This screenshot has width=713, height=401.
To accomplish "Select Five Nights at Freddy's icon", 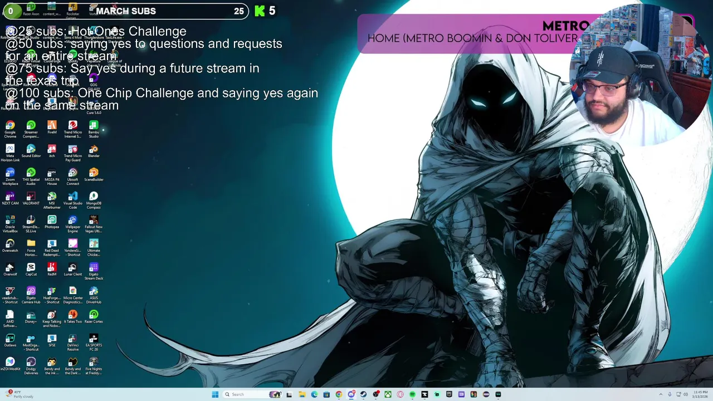I will (94, 366).
